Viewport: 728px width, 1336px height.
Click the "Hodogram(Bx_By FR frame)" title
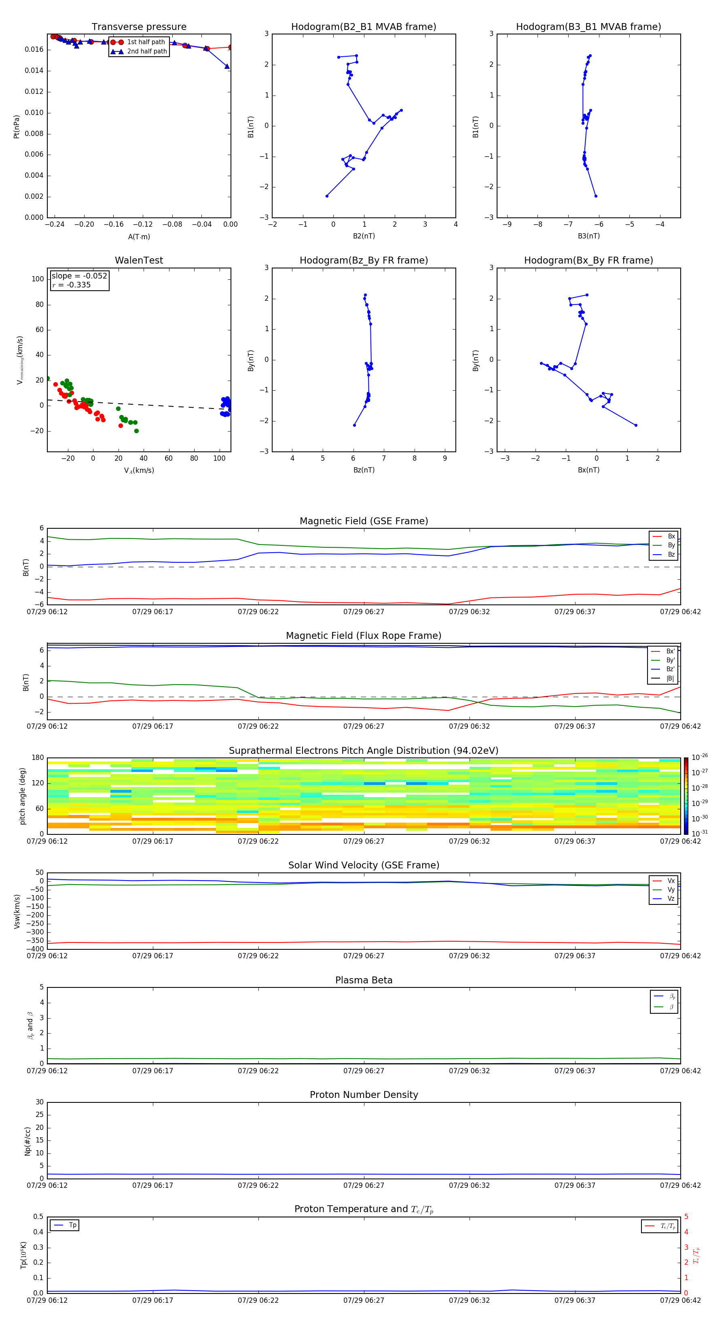click(x=588, y=260)
